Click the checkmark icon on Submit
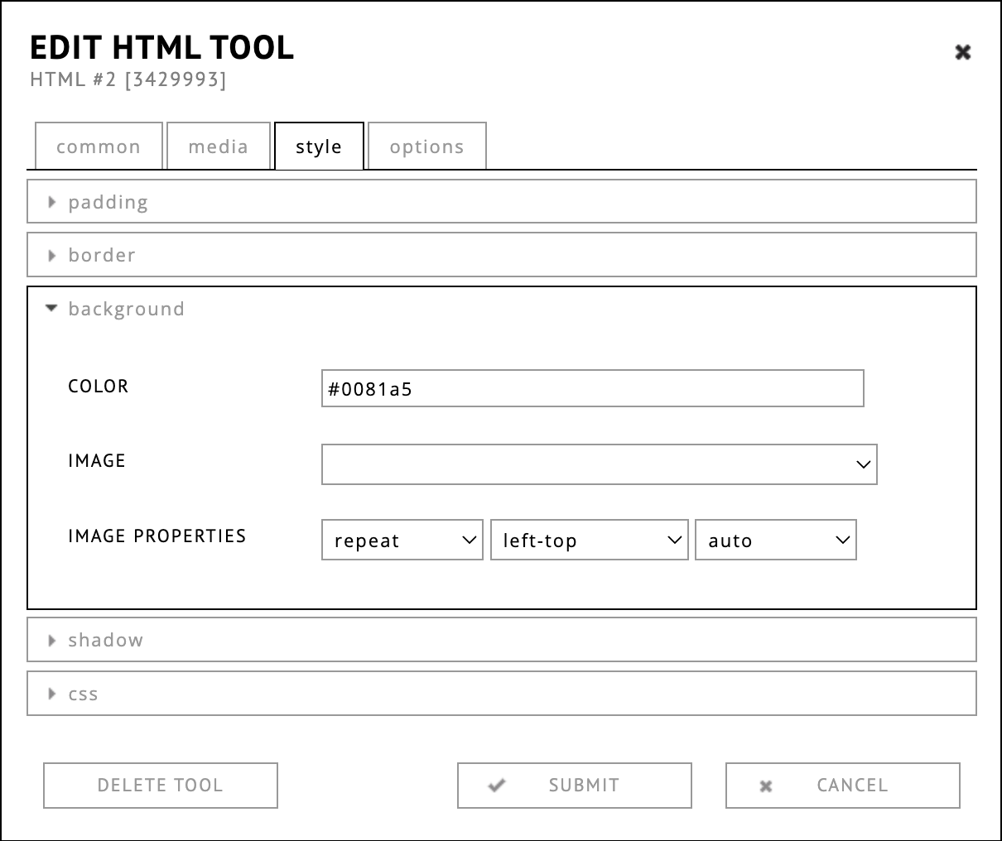The width and height of the screenshot is (1002, 841). (497, 786)
